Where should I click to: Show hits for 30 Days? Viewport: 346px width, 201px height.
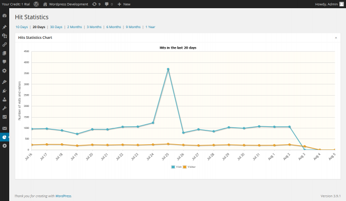(x=56, y=27)
